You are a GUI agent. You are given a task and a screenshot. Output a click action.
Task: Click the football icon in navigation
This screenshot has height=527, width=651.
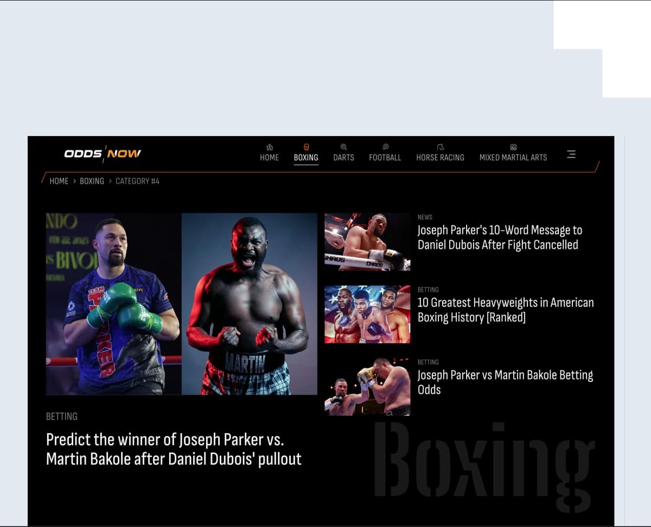[x=385, y=147]
